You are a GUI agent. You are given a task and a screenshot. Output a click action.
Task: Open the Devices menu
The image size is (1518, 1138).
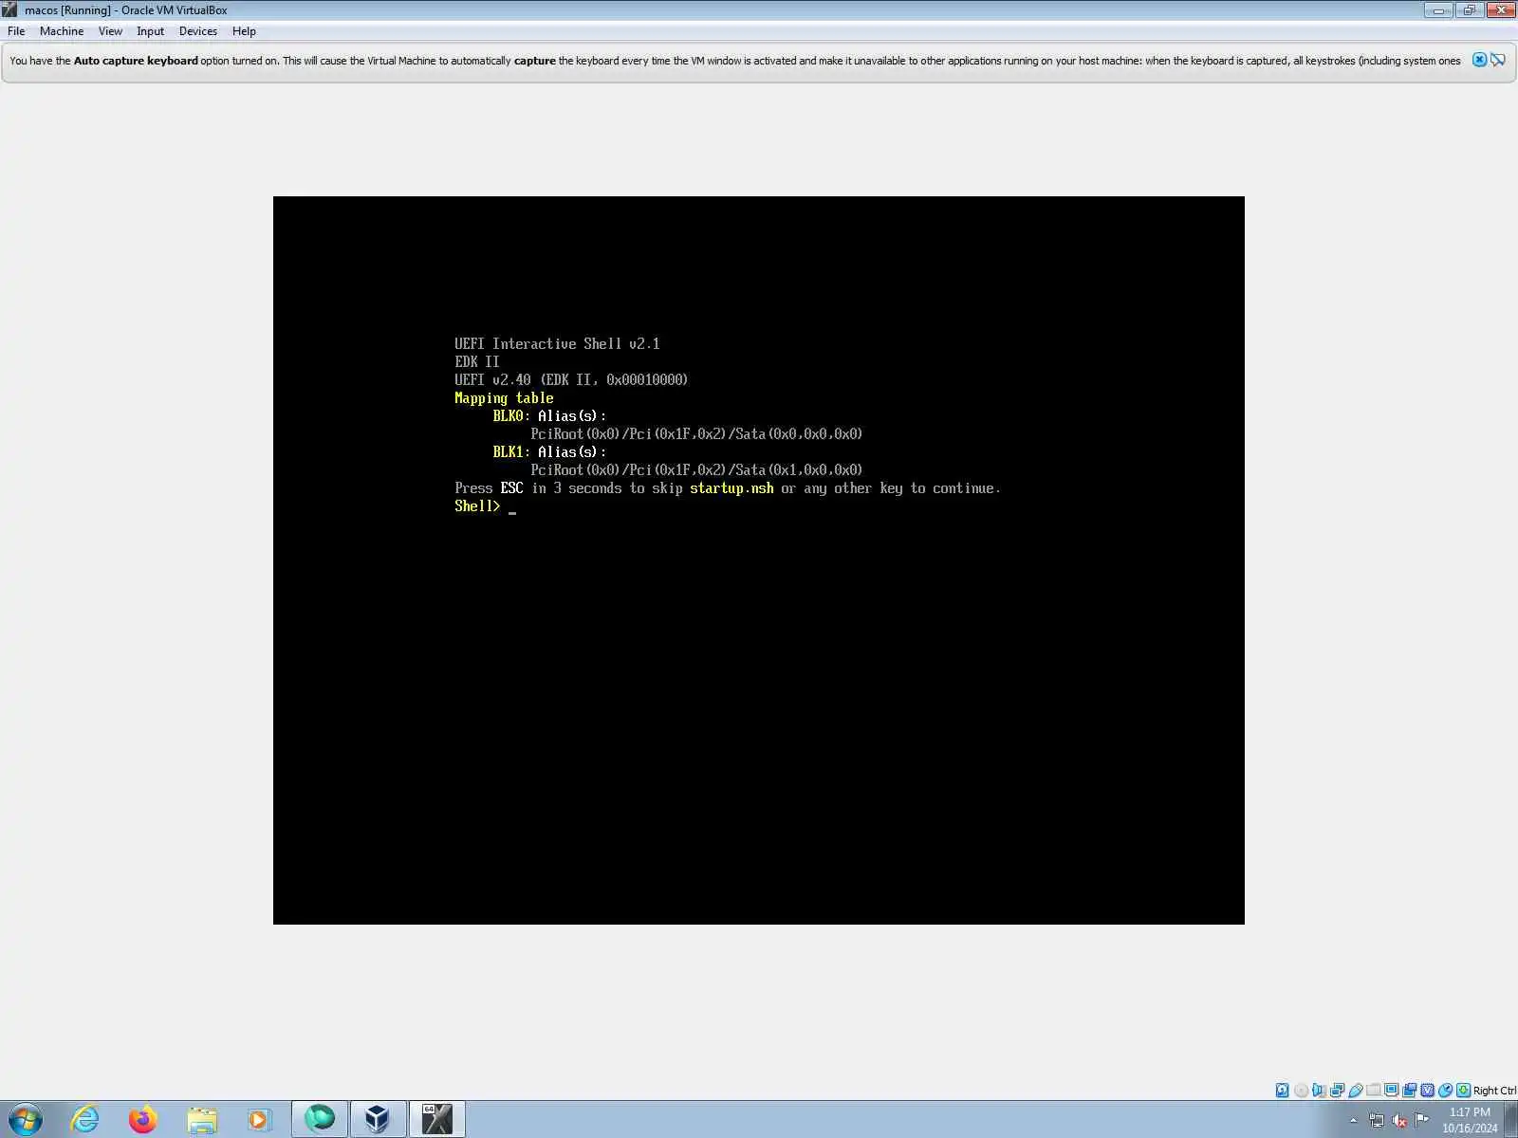[x=197, y=31]
